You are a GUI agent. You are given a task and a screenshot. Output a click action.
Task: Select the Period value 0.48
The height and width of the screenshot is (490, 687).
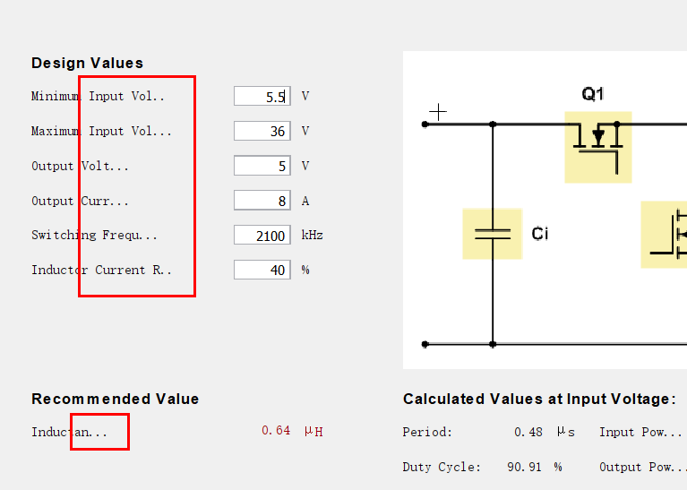pyautogui.click(x=528, y=432)
